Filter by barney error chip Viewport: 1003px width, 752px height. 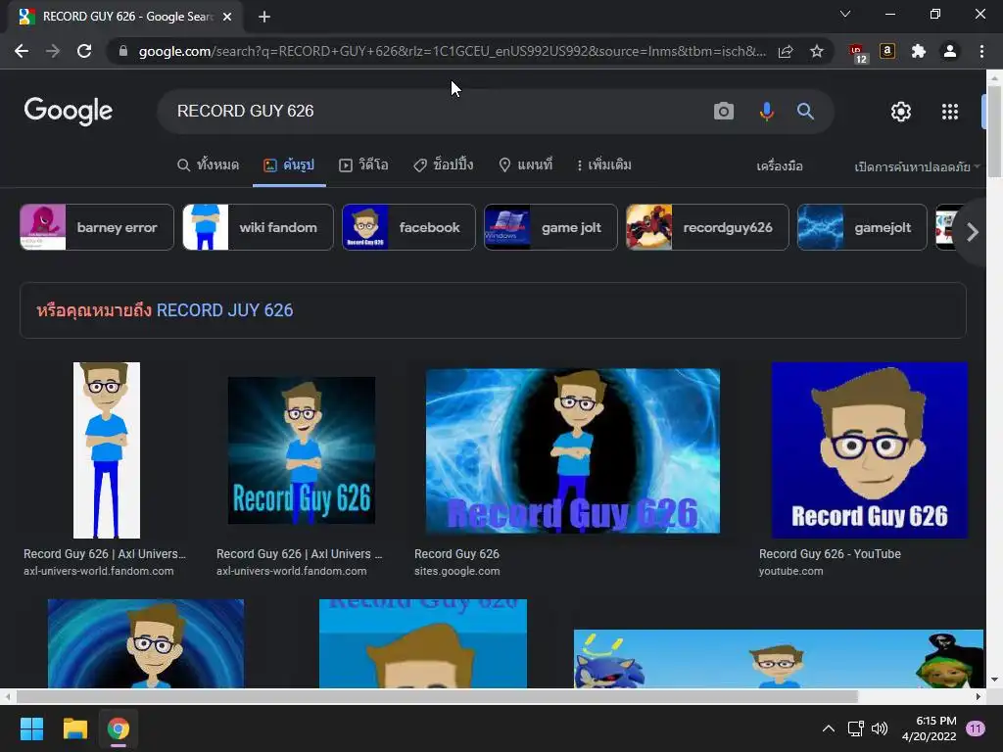pyautogui.click(x=97, y=227)
